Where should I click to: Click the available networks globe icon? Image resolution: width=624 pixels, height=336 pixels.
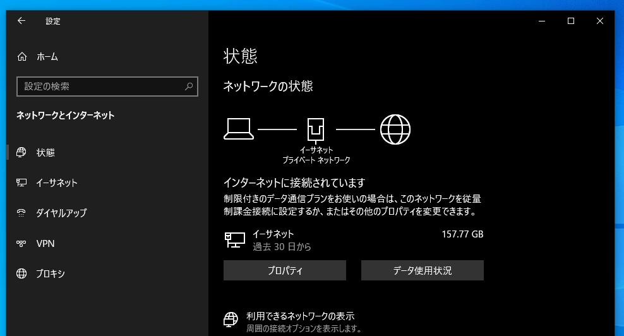[231, 320]
